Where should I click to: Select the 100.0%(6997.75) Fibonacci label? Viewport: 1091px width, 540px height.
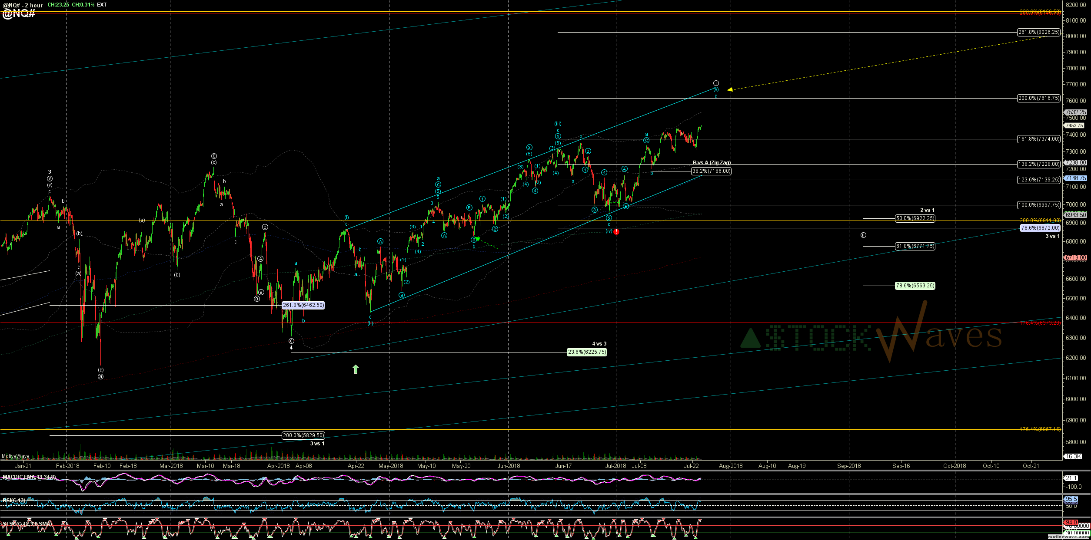(1038, 205)
